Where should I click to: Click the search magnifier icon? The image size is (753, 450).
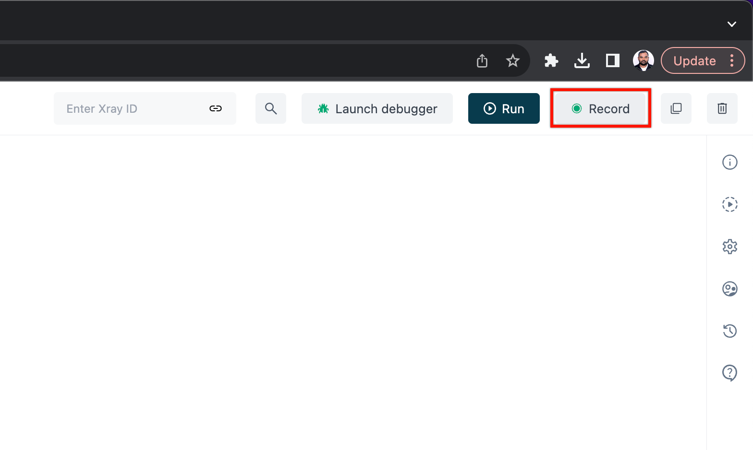click(271, 108)
